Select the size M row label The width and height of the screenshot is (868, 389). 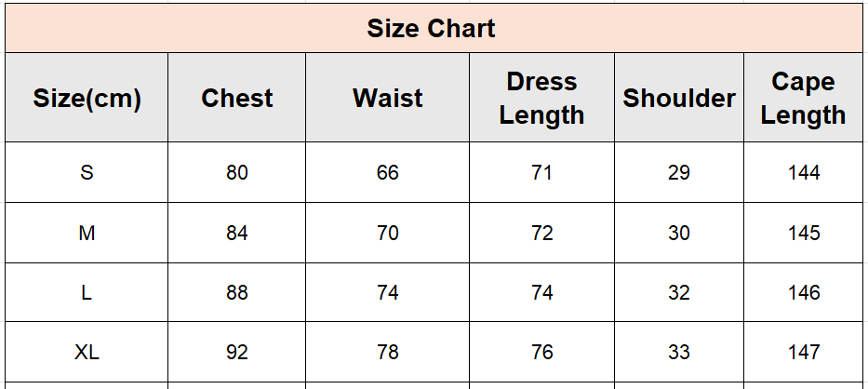point(87,233)
